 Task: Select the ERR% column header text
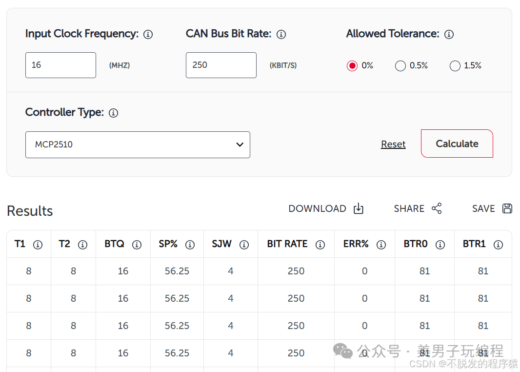click(x=356, y=244)
